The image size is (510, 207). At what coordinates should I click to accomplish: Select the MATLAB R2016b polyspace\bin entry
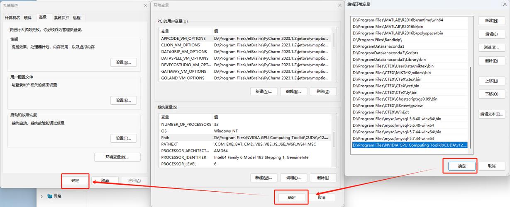(410, 33)
